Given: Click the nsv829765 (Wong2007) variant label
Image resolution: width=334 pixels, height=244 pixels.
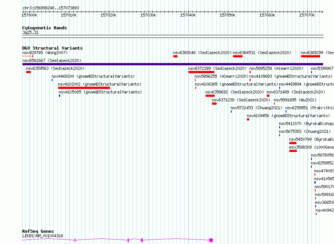Looking at the screenshot, I should [x=45, y=53].
